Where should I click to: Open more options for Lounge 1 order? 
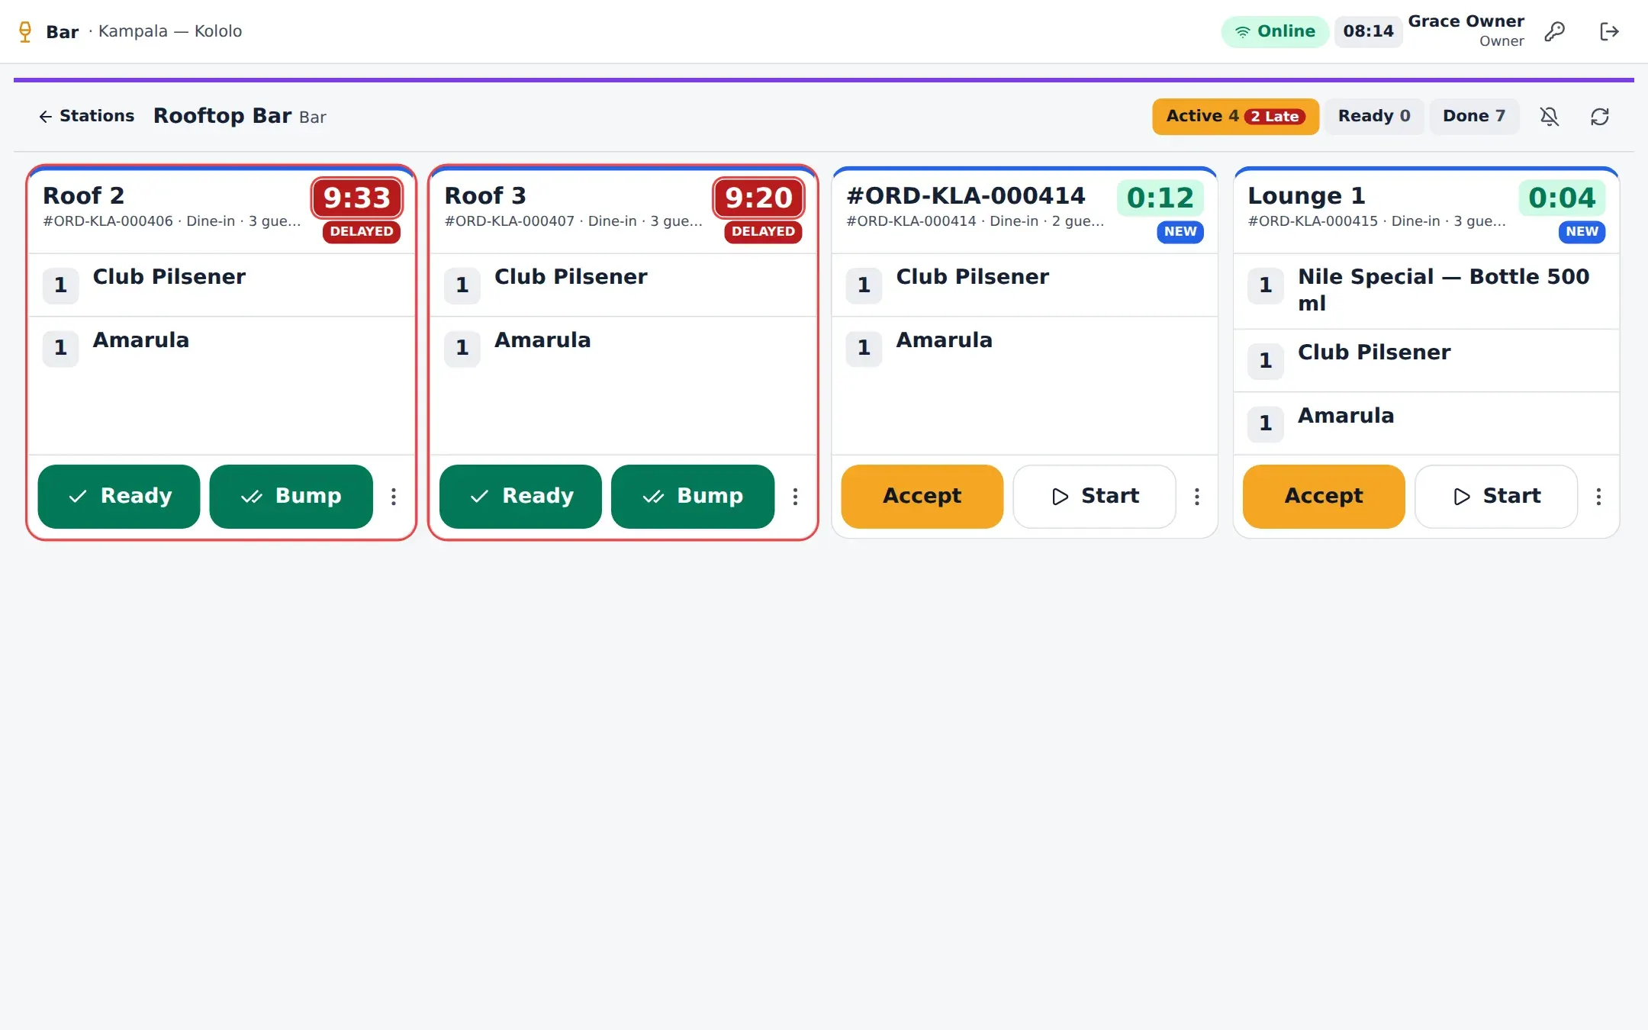[1598, 497]
